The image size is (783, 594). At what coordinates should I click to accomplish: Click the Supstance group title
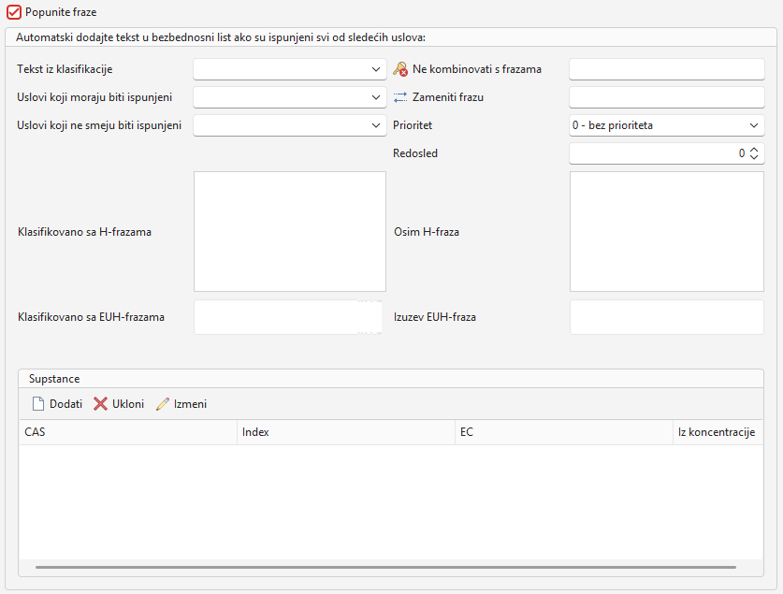[x=54, y=379]
